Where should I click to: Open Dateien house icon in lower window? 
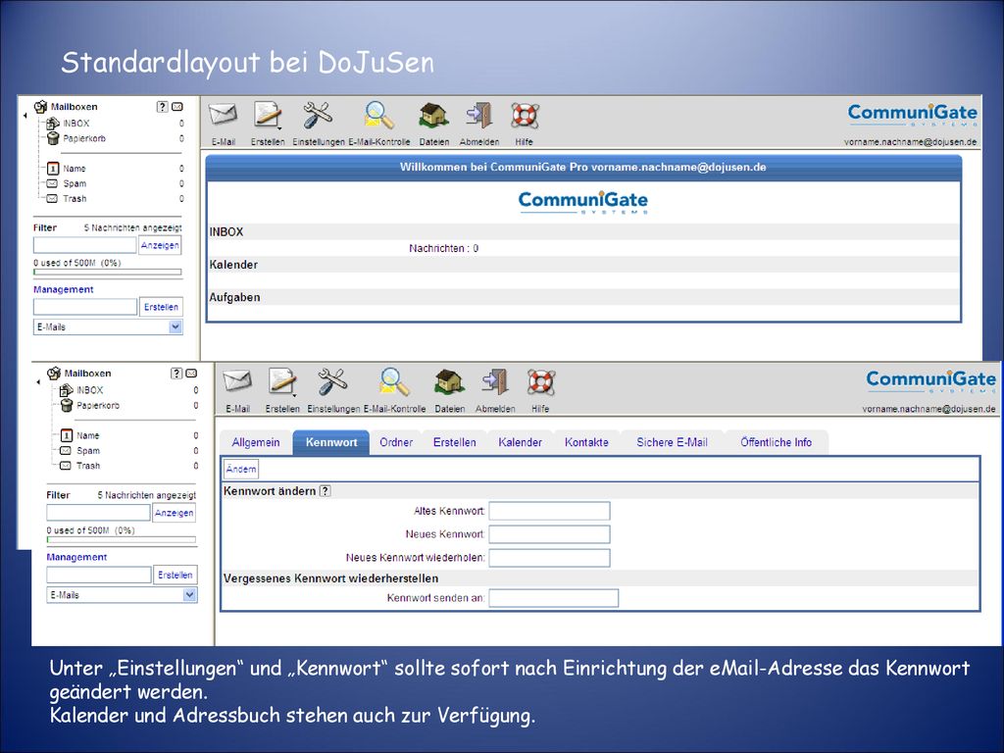point(449,382)
